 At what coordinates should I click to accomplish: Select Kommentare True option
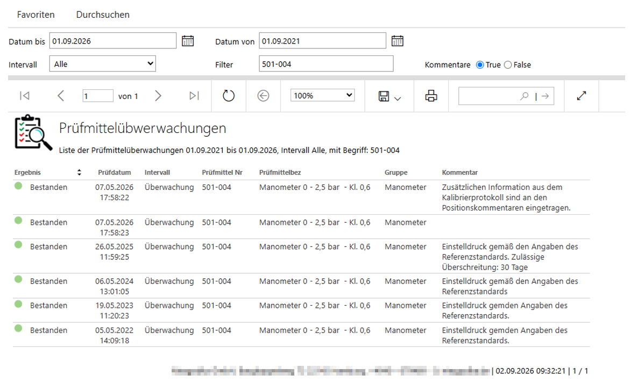[x=480, y=65]
